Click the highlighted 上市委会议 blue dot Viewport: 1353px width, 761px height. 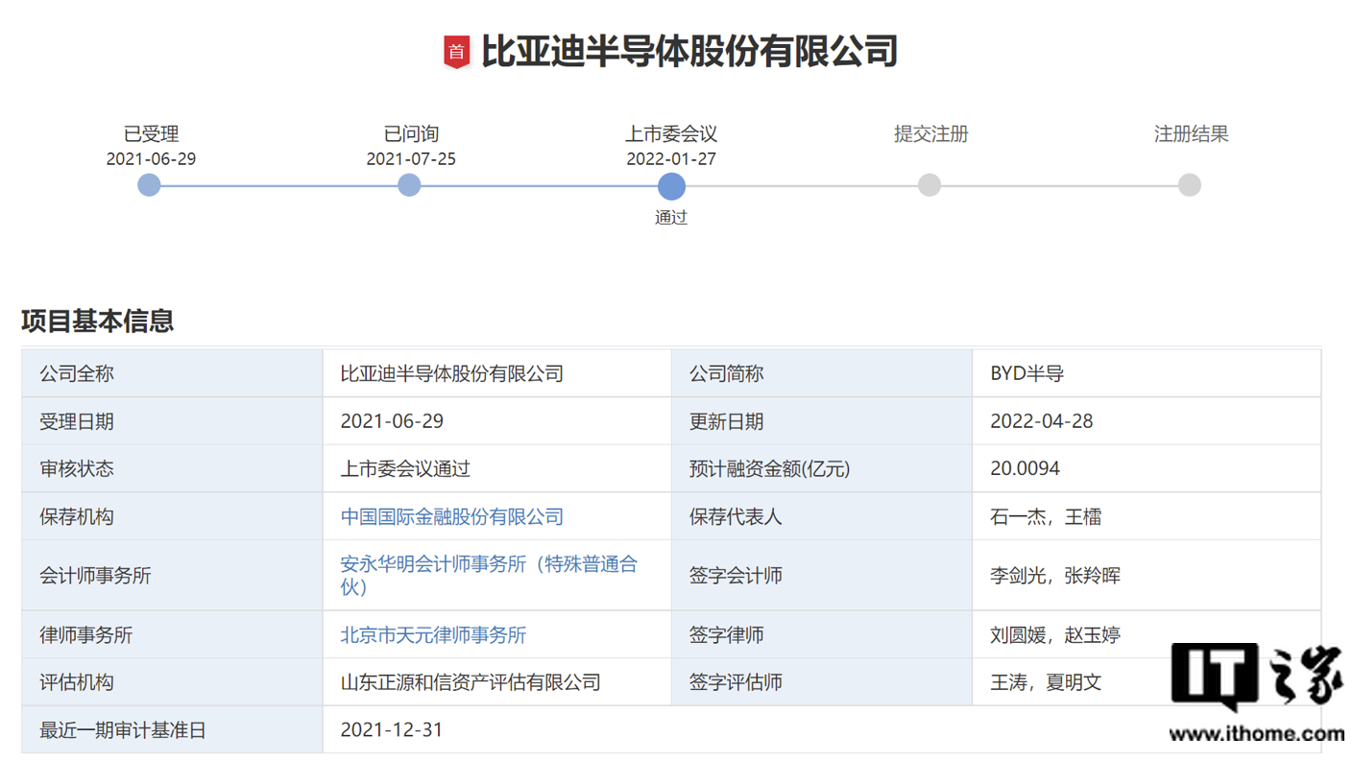click(671, 184)
